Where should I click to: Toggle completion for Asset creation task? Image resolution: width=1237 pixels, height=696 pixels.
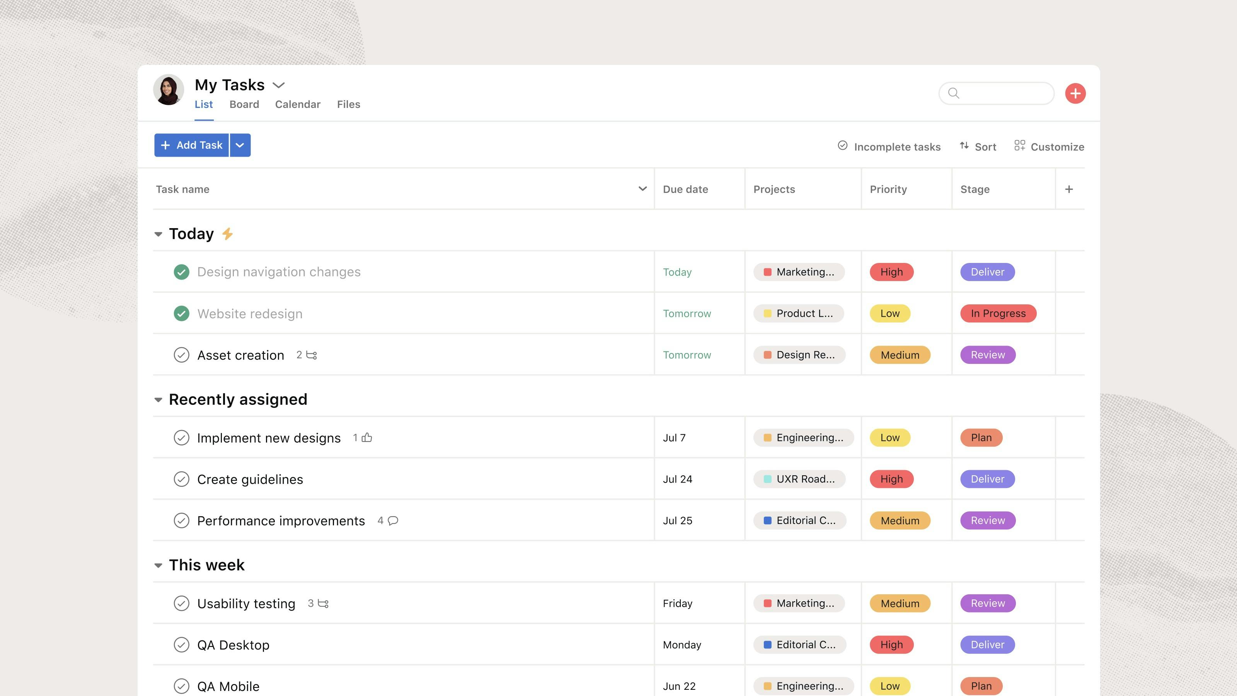coord(181,354)
